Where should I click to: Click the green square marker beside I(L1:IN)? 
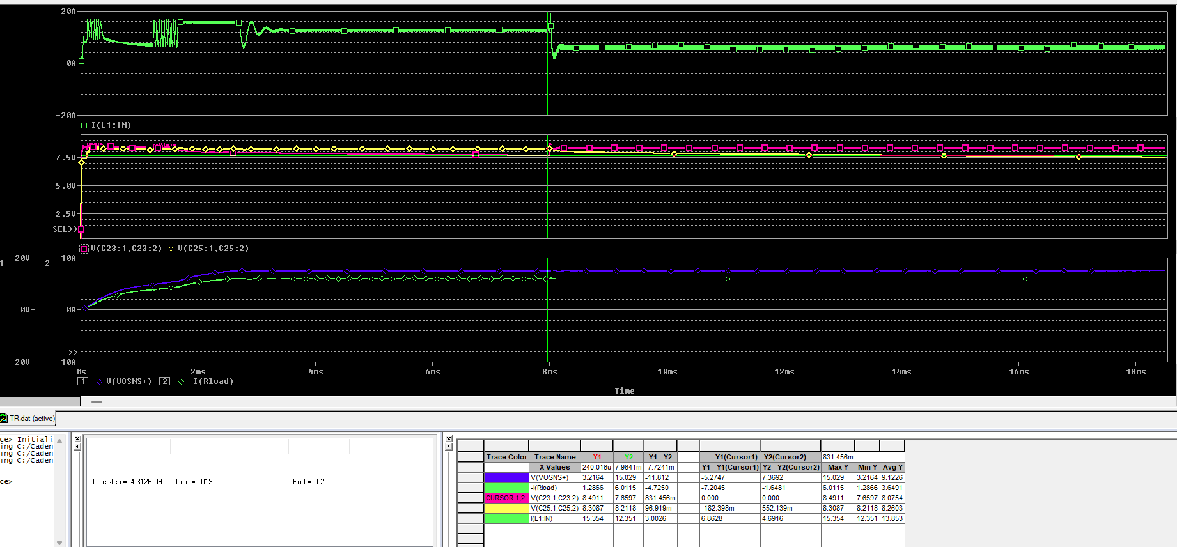pos(84,125)
